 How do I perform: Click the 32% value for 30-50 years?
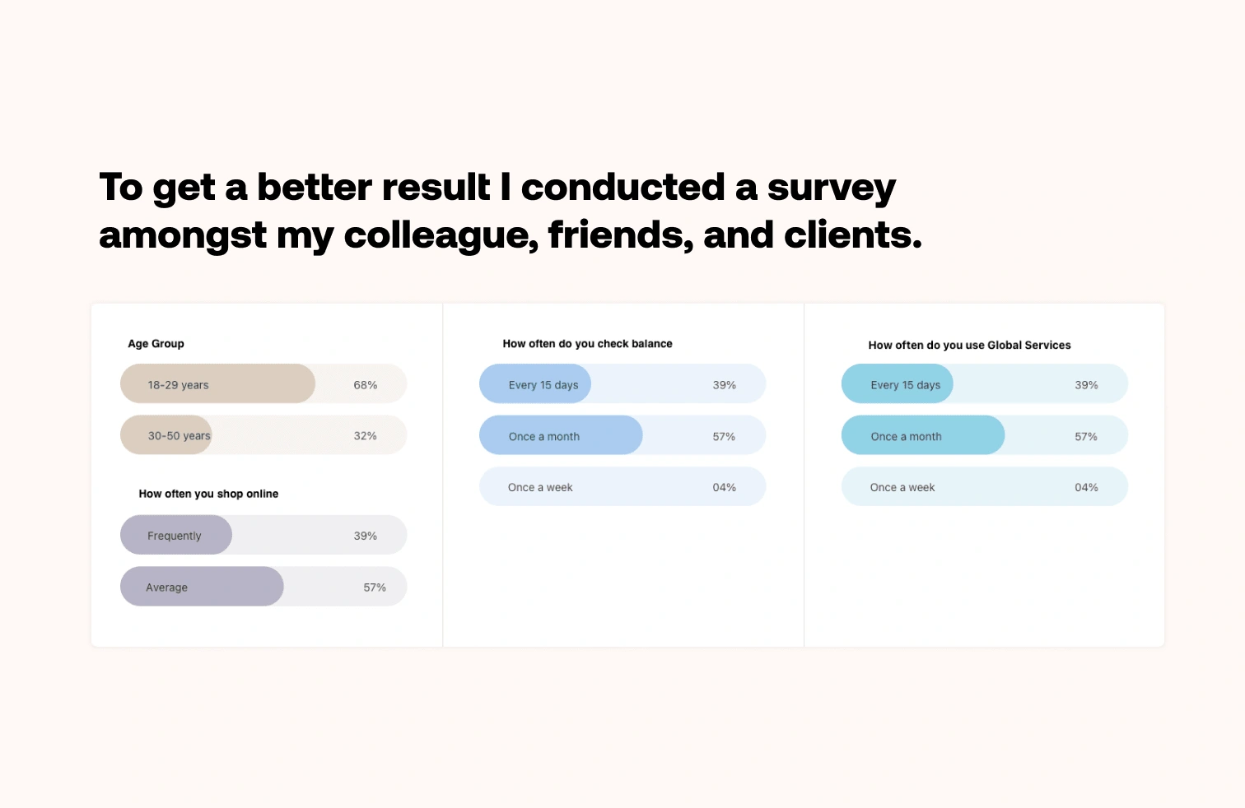coord(366,436)
